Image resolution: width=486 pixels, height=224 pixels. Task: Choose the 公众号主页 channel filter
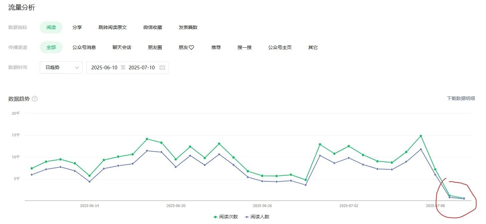click(x=280, y=47)
